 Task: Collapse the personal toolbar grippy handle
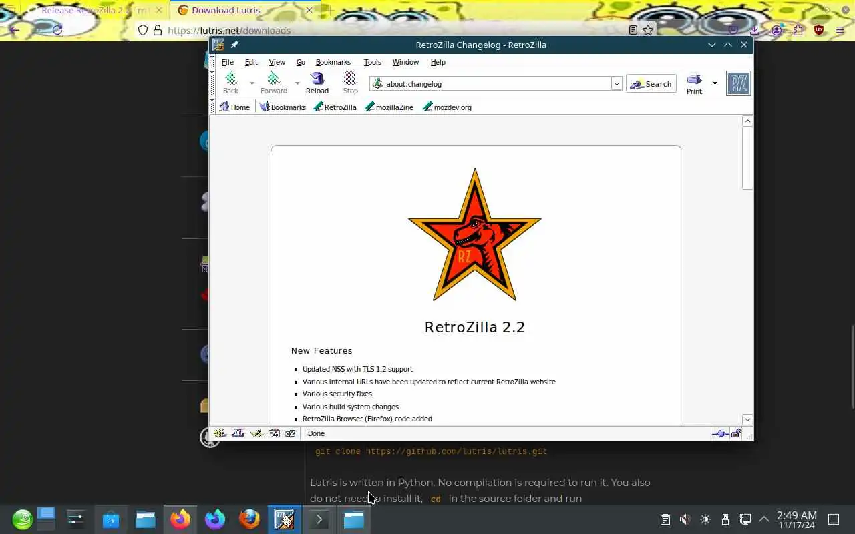click(x=213, y=107)
